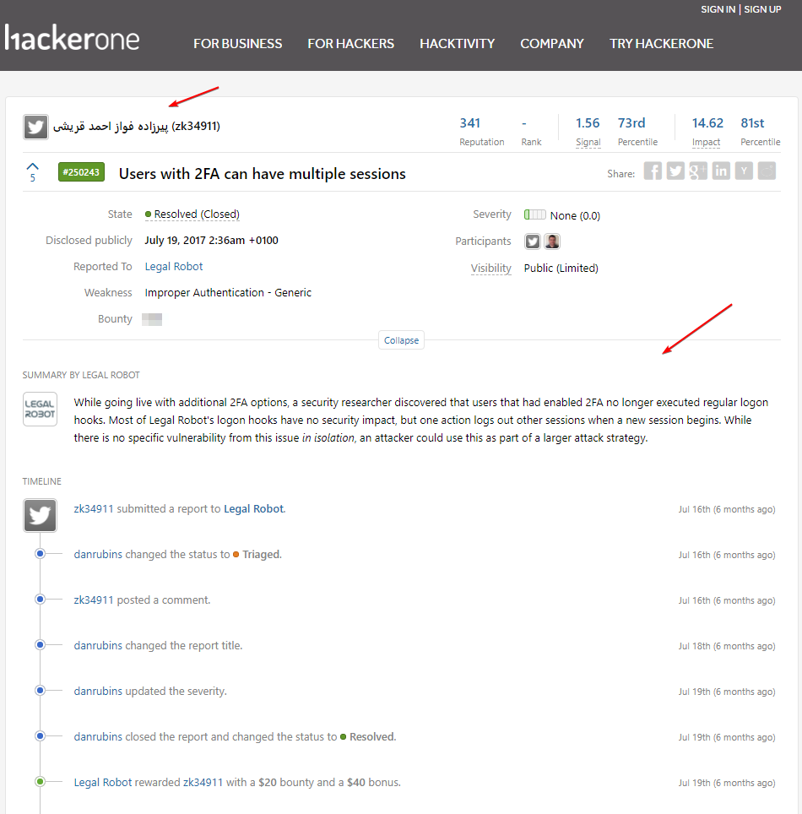Viewport: 802px width, 814px height.
Task: Click 'Improper Authentication - Generic' weakness
Action: coord(228,293)
